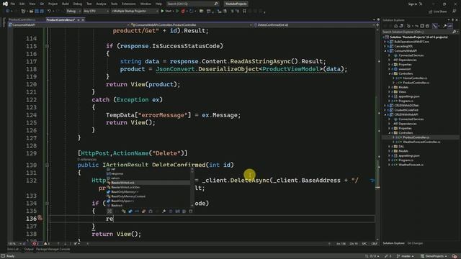Open the Multiple Startup Projects dropdown
Image resolution: width=461 pixels, height=259 pixels.
pos(135,12)
